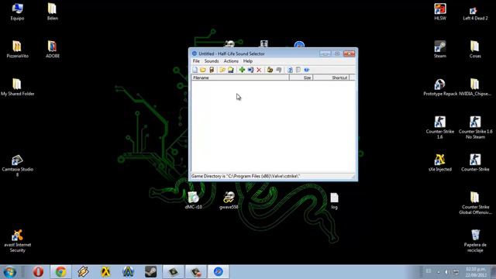Open Opera from the taskbar
Image resolution: width=496 pixels, height=279 pixels.
pos(38,272)
